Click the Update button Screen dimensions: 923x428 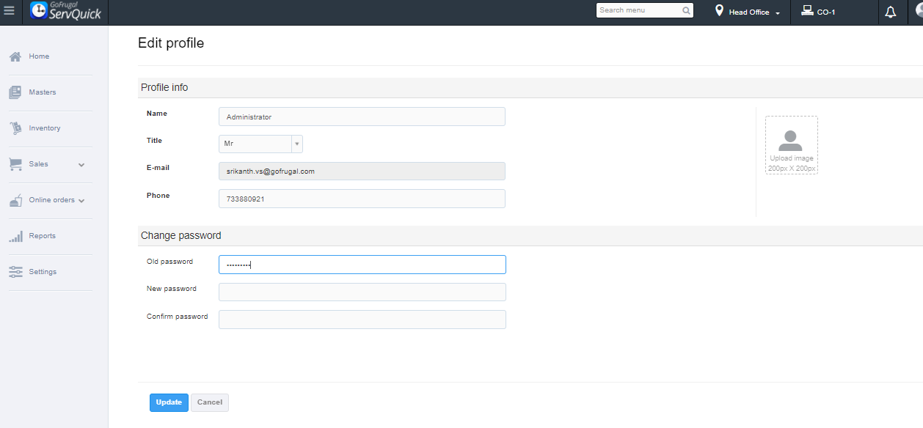point(169,402)
